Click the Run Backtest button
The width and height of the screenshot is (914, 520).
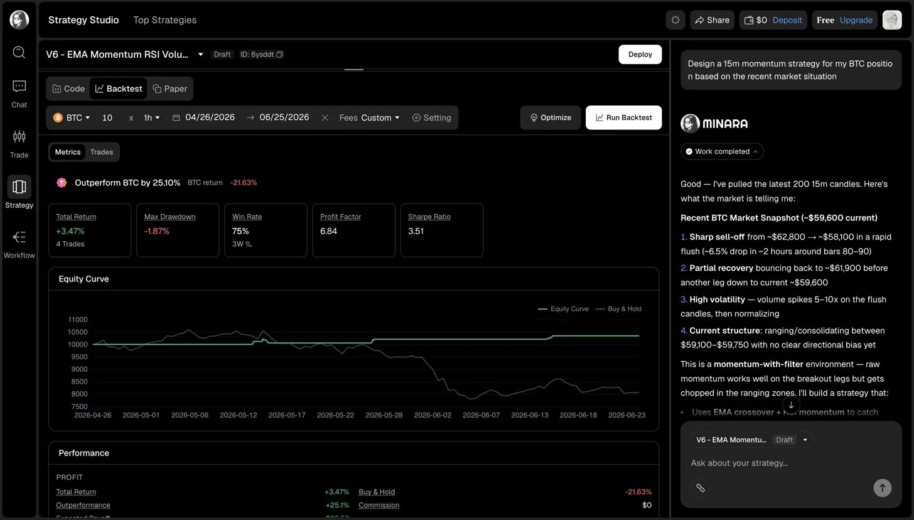pyautogui.click(x=623, y=117)
